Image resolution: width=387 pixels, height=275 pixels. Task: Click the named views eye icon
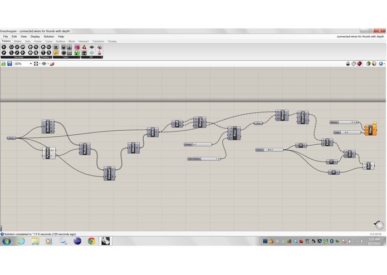(x=44, y=64)
